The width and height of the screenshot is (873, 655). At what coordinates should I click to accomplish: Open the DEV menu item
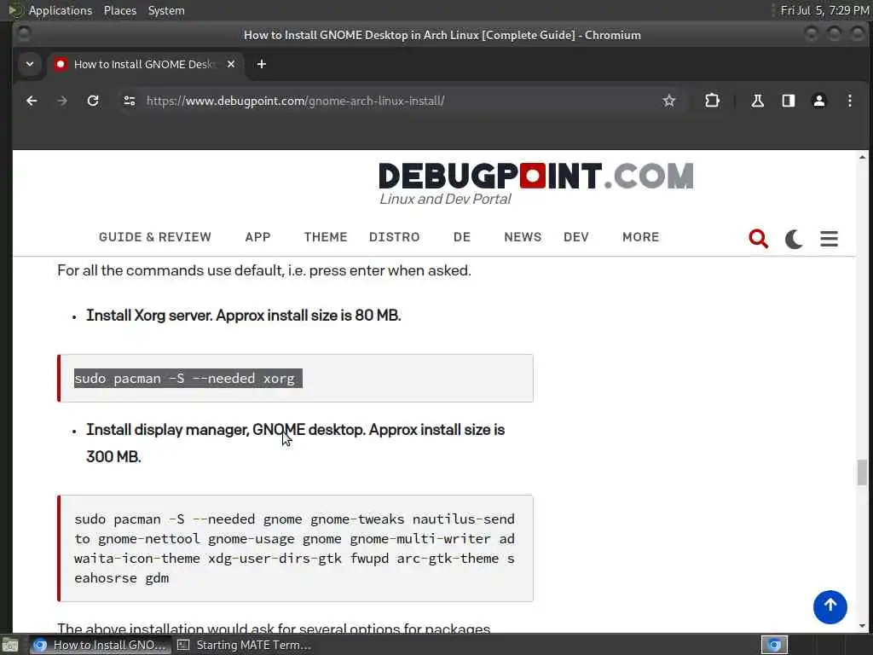click(575, 237)
